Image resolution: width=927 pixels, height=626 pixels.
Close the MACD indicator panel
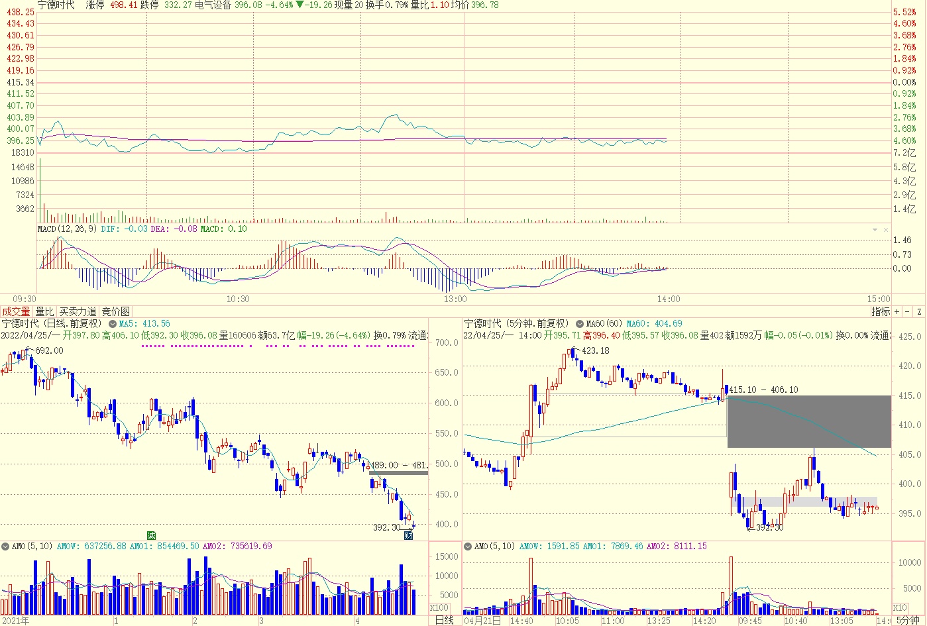tap(886, 230)
